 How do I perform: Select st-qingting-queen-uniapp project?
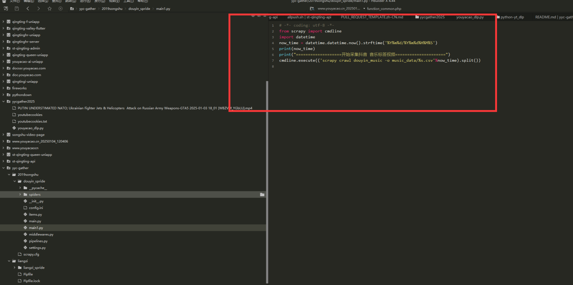[32, 155]
